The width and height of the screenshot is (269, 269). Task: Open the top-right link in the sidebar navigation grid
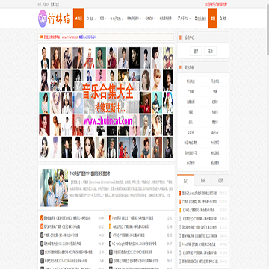pyautogui.click(x=214, y=81)
